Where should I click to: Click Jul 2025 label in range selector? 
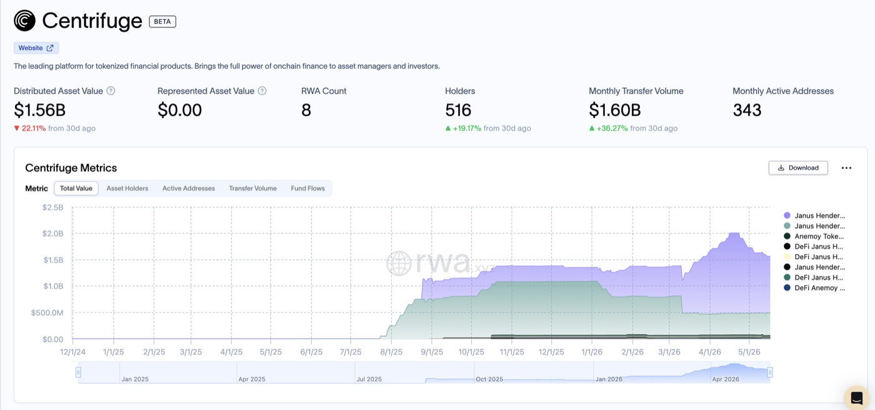click(369, 379)
